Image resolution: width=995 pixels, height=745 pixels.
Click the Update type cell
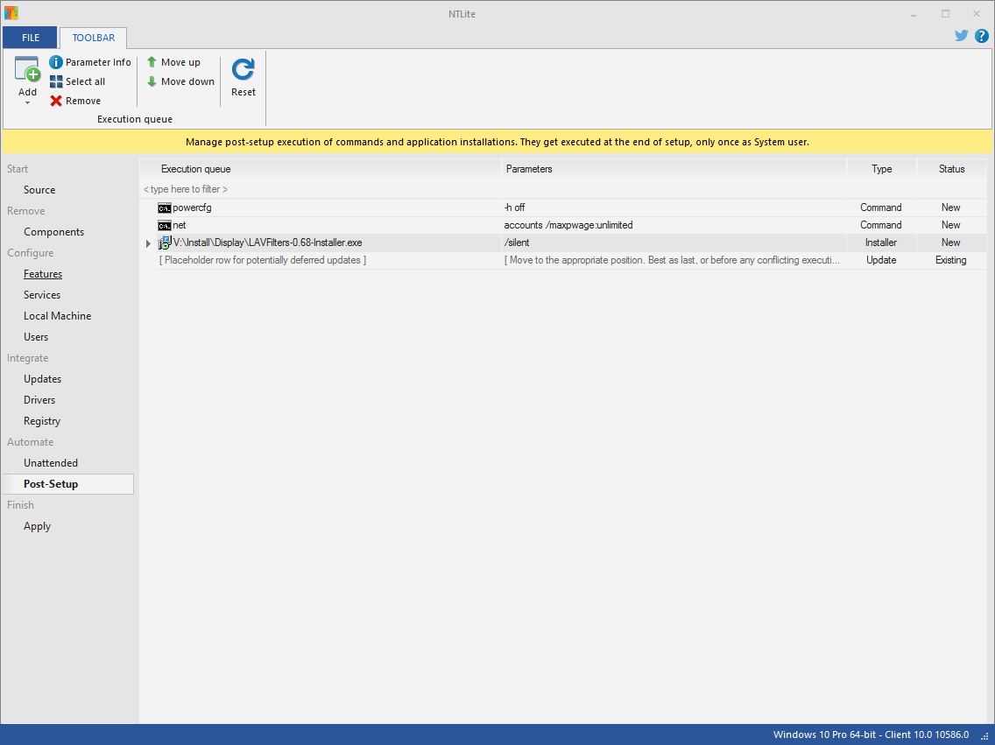(881, 260)
